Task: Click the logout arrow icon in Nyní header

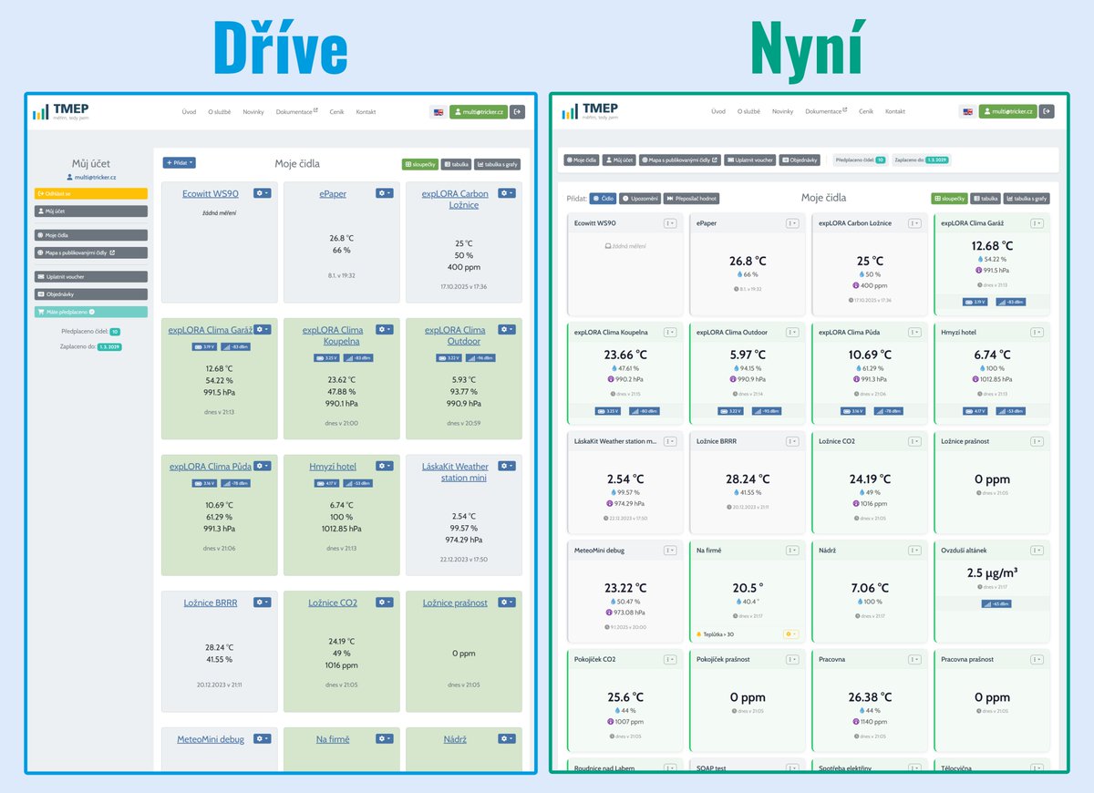Action: click(1047, 112)
